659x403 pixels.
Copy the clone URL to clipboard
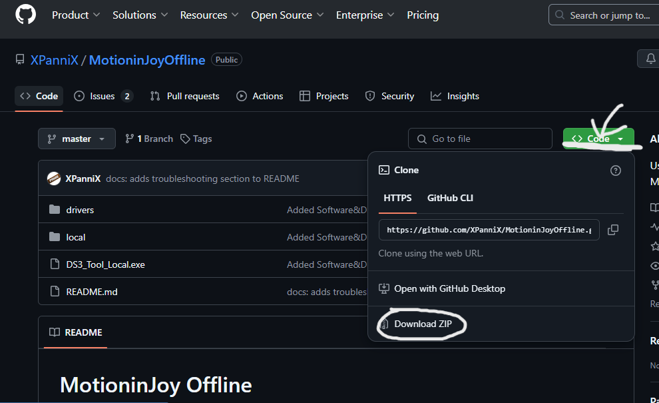(613, 230)
